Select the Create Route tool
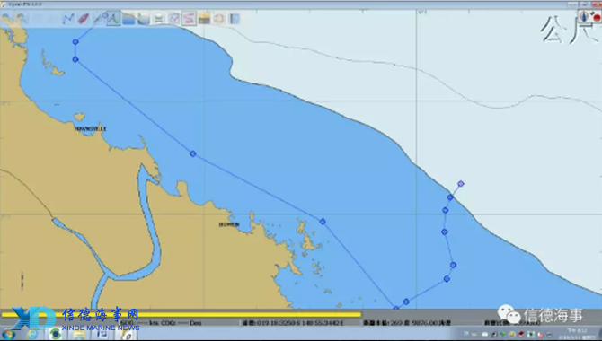The height and width of the screenshot is (341, 602). pyautogui.click(x=68, y=19)
